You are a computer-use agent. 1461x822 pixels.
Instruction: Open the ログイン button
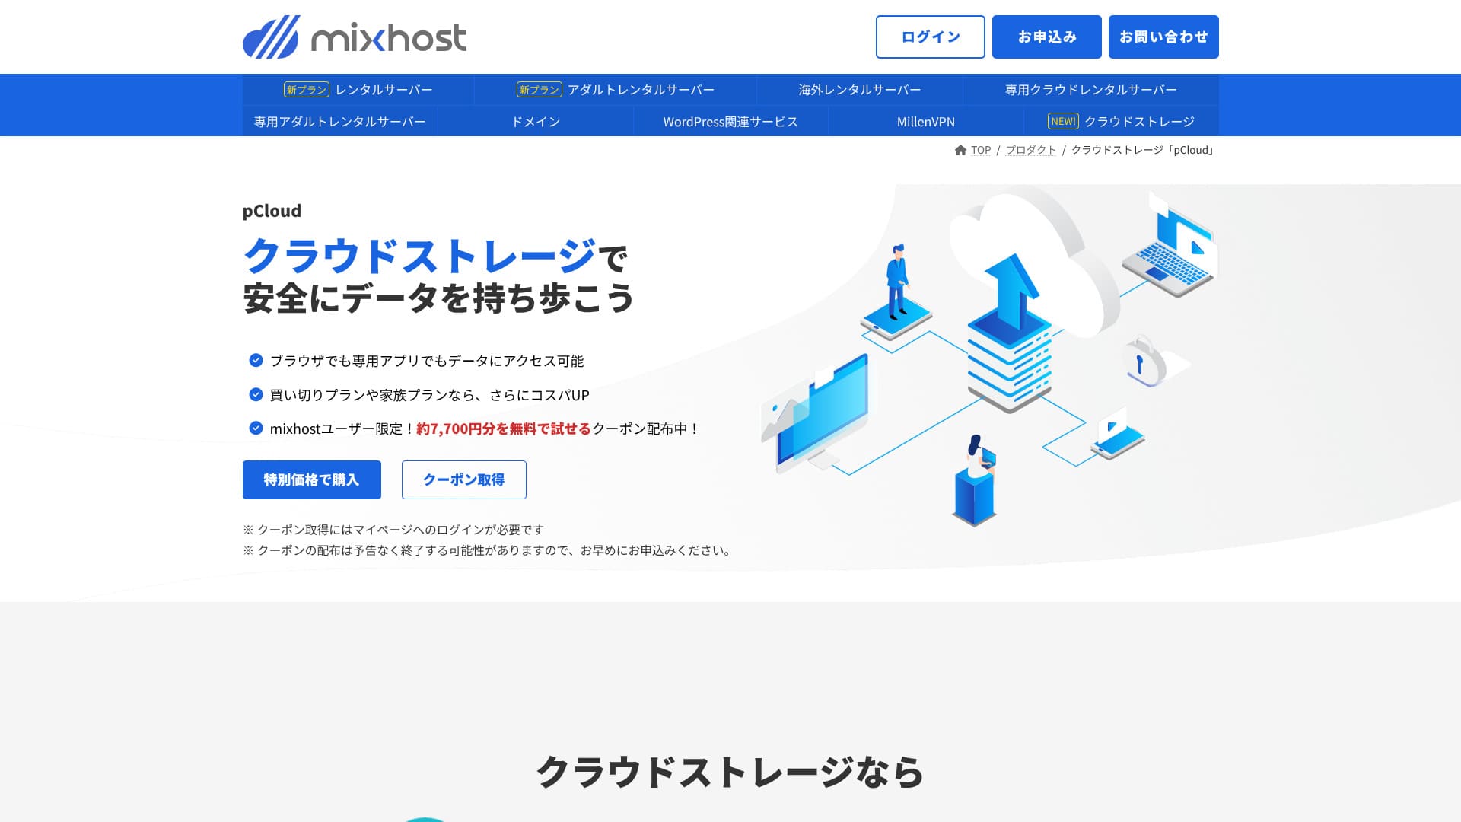point(930,37)
